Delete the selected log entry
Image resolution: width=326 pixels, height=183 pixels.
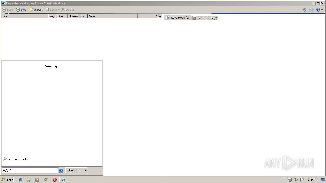(x=67, y=10)
